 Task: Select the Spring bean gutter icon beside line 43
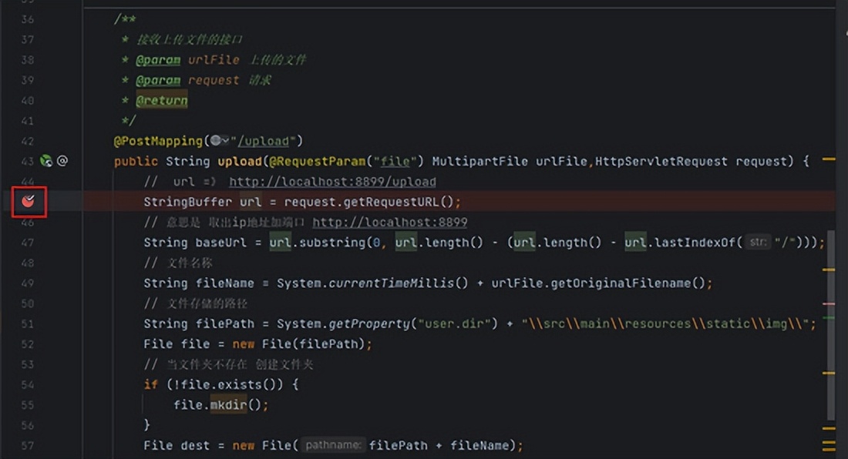pyautogui.click(x=45, y=161)
